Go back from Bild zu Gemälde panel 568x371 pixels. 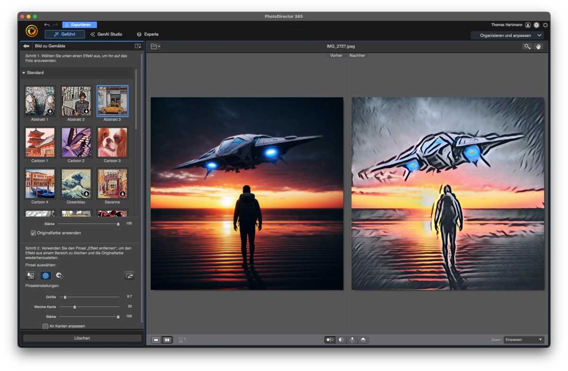[x=27, y=46]
